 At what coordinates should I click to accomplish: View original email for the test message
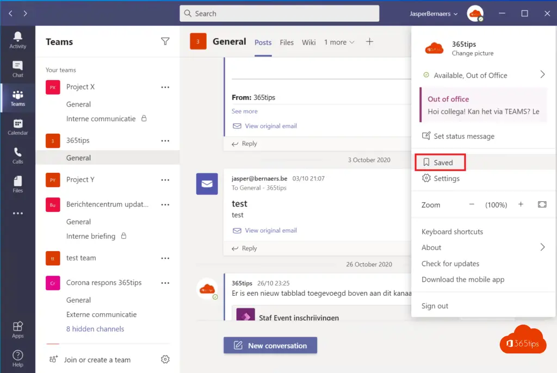click(x=265, y=230)
